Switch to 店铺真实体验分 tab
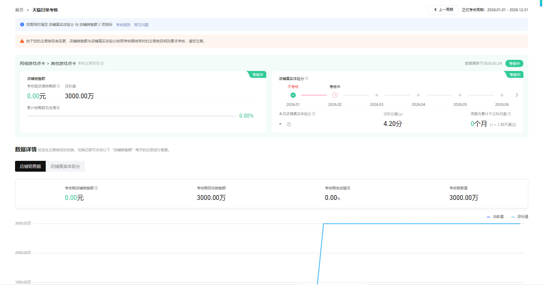 coord(65,166)
